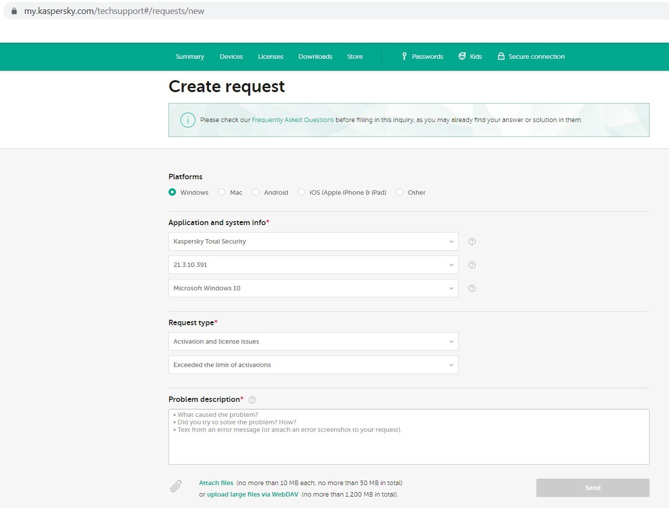Open help for the version dropdown
Image resolution: width=669 pixels, height=508 pixels.
(472, 265)
